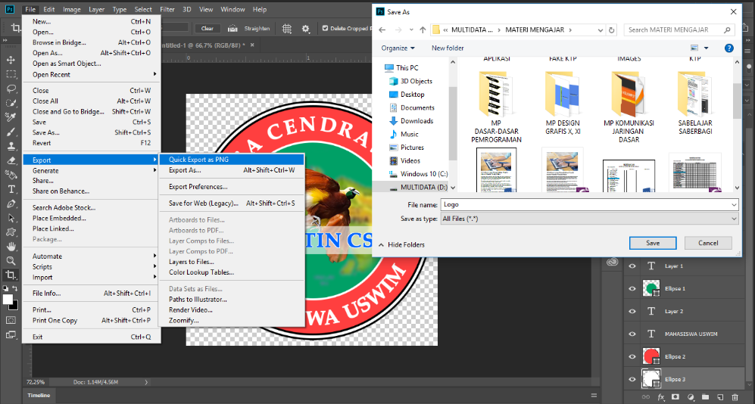Select the Custom Shape tool
Screen dimensions: 755x404
point(11,232)
